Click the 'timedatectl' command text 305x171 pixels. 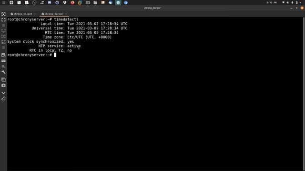66,19
